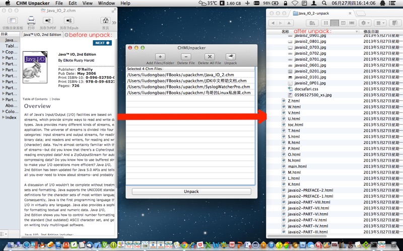
Task: Open Notification Center from the menu bar
Action: click(x=392, y=3)
